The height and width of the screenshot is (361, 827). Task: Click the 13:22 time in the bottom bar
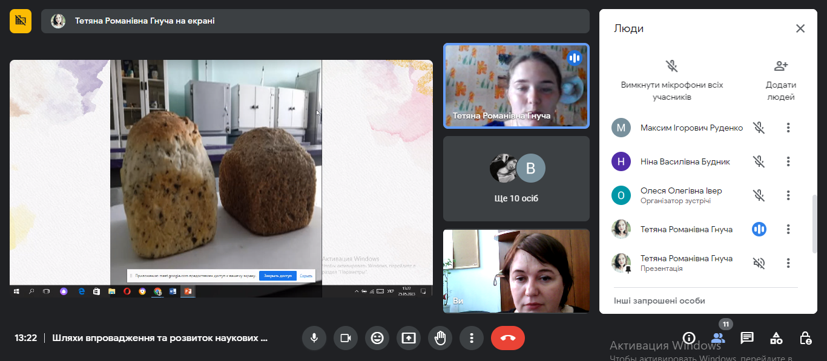tap(26, 338)
